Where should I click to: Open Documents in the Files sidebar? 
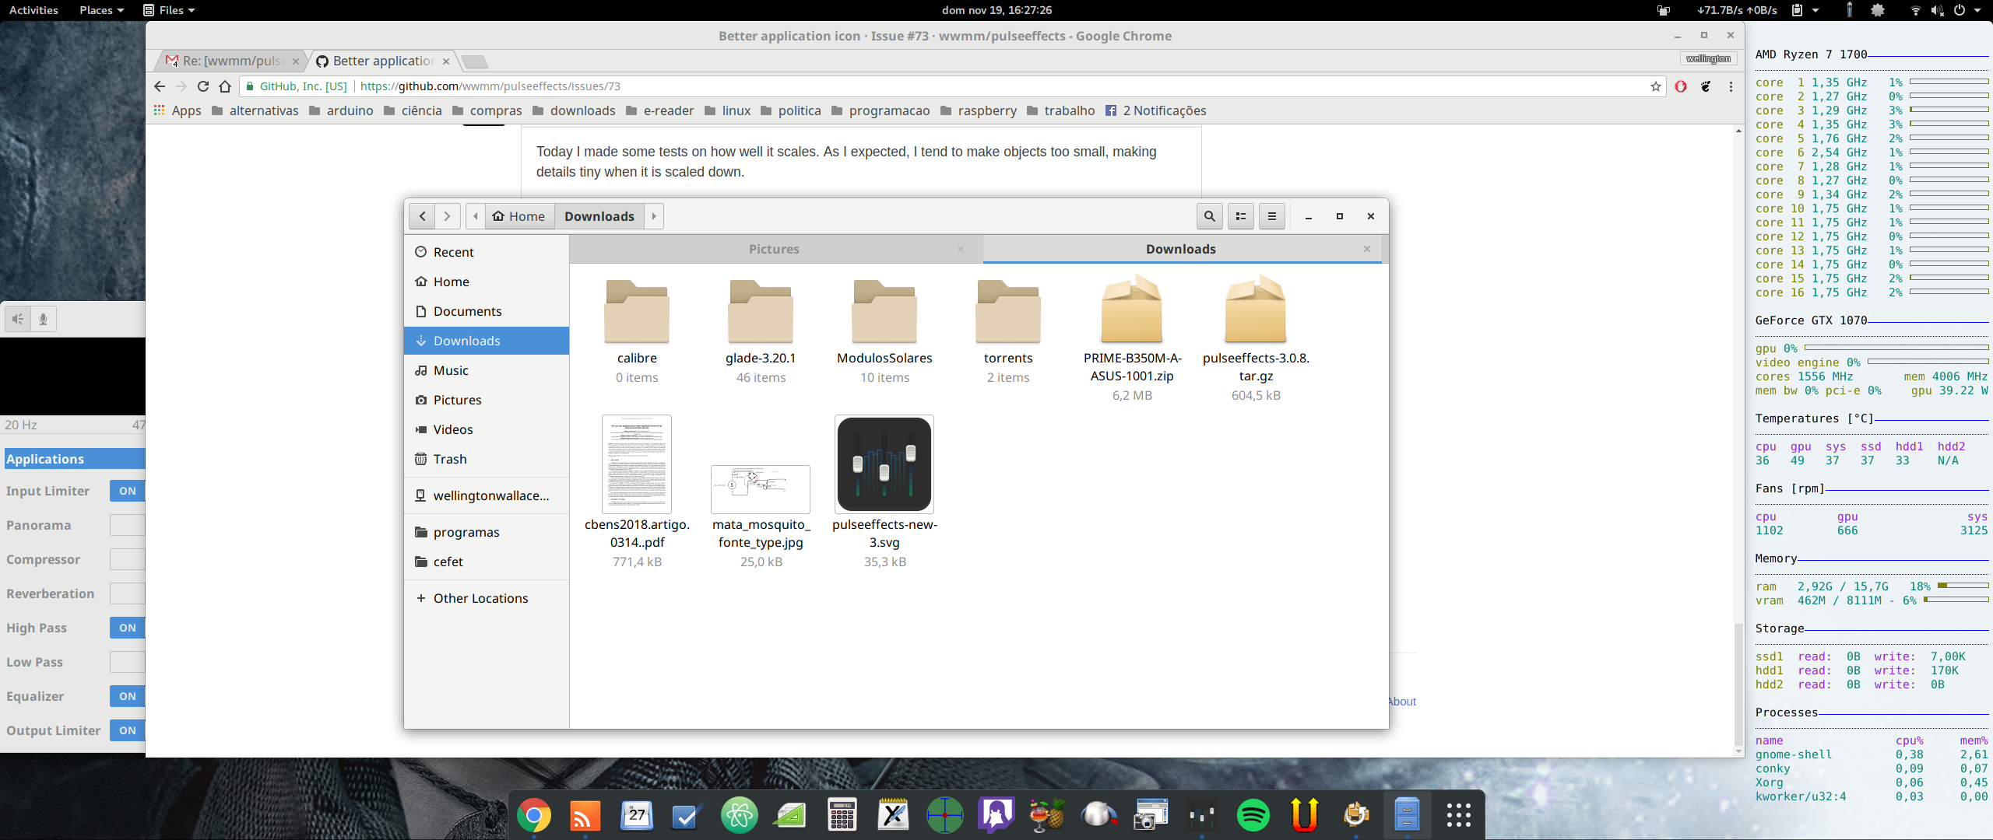point(487,311)
